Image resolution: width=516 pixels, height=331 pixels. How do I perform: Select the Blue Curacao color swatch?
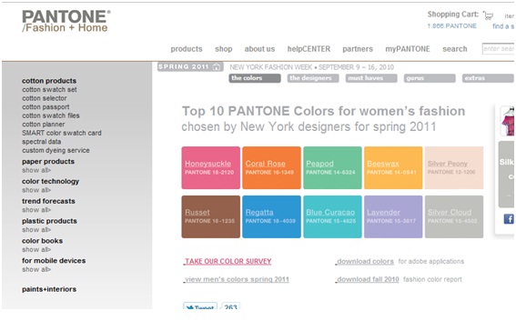click(332, 216)
